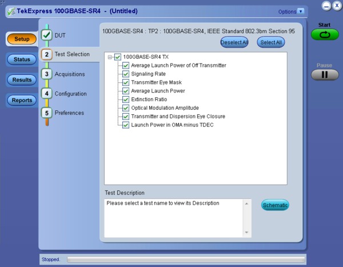Click the 100GBASE-SR4 : TP2 standard heading

click(198, 31)
